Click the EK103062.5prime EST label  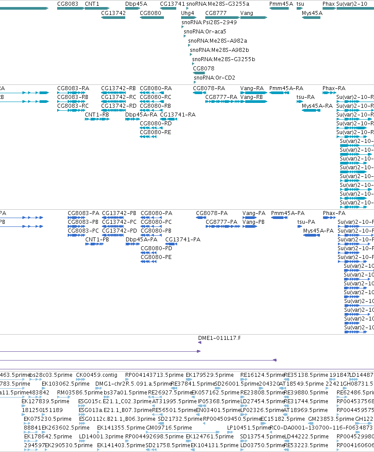pyautogui.click(x=65, y=384)
